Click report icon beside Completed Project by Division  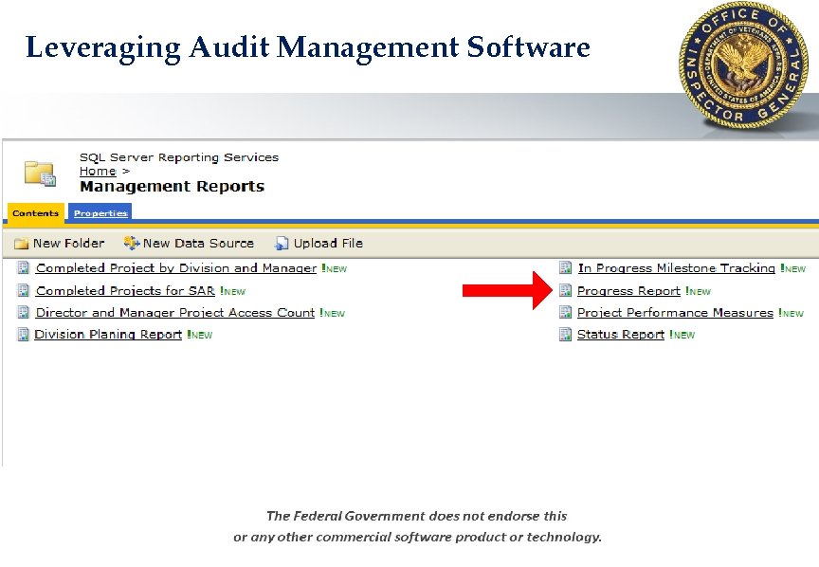[23, 268]
